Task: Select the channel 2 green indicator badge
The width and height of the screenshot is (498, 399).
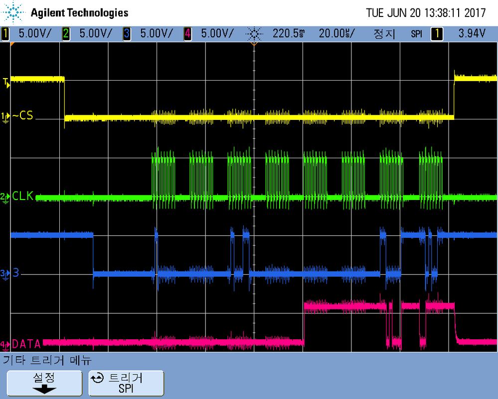Action: [x=66, y=33]
